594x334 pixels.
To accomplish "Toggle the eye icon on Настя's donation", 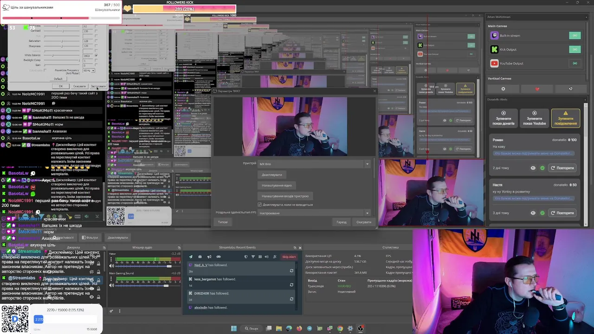I will click(x=533, y=213).
